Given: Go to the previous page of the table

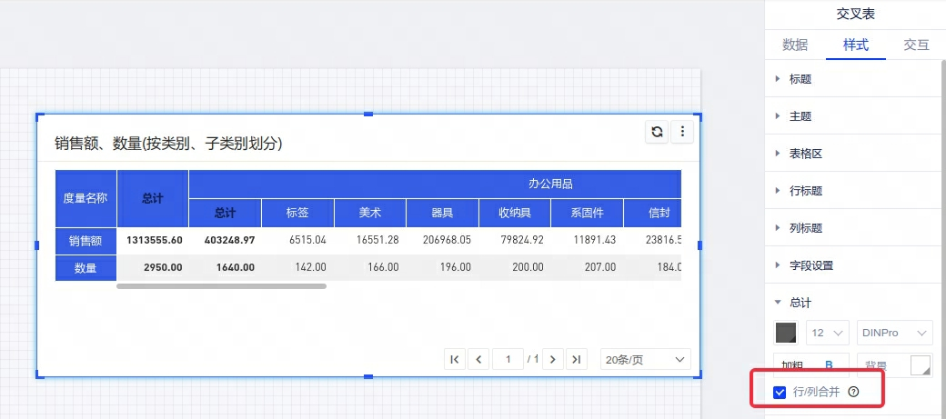Looking at the screenshot, I should [x=478, y=359].
